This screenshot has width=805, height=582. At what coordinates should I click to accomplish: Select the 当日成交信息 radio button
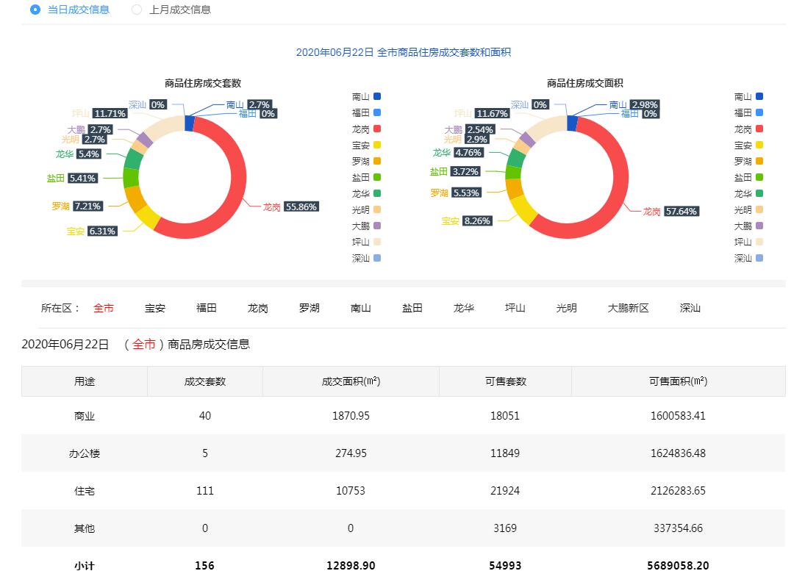[35, 10]
